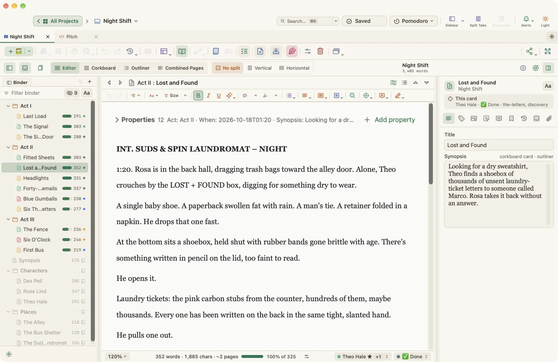Open the Night Shift project dropdown
The image size is (558, 362).
(x=116, y=21)
